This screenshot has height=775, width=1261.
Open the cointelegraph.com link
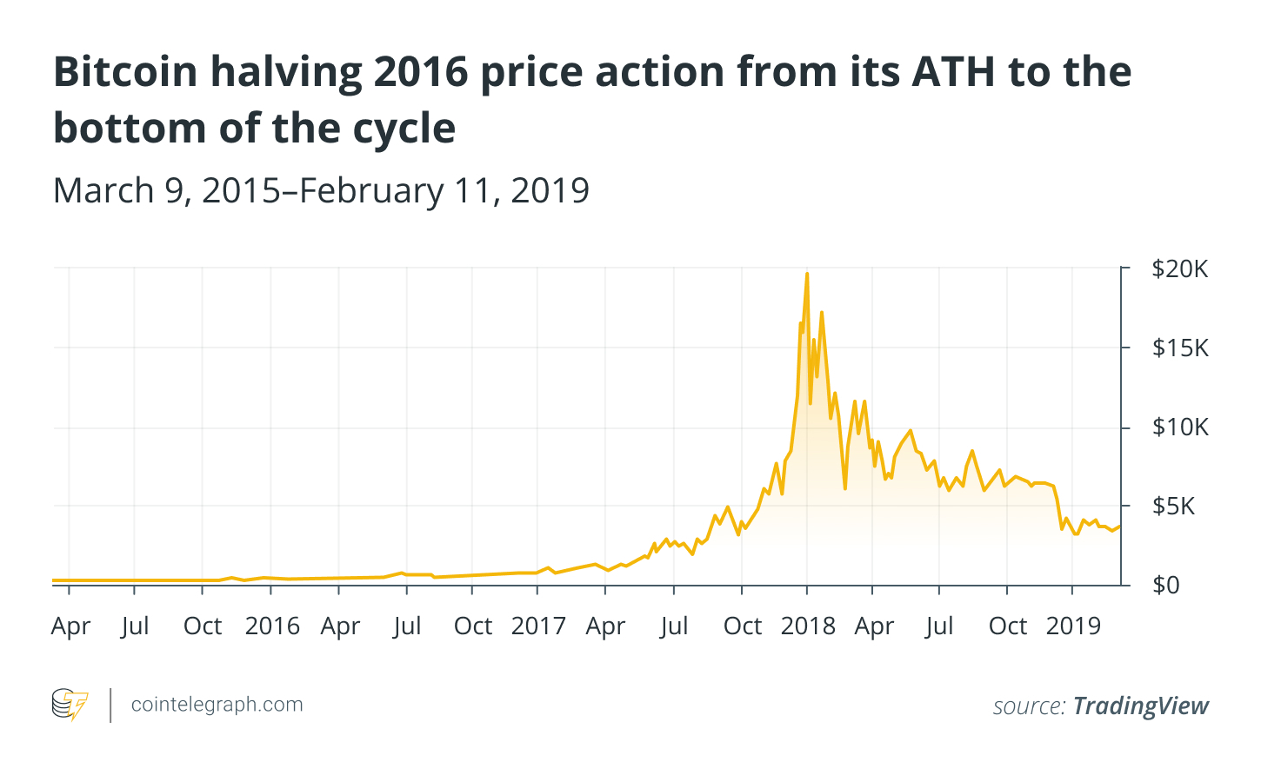click(217, 705)
